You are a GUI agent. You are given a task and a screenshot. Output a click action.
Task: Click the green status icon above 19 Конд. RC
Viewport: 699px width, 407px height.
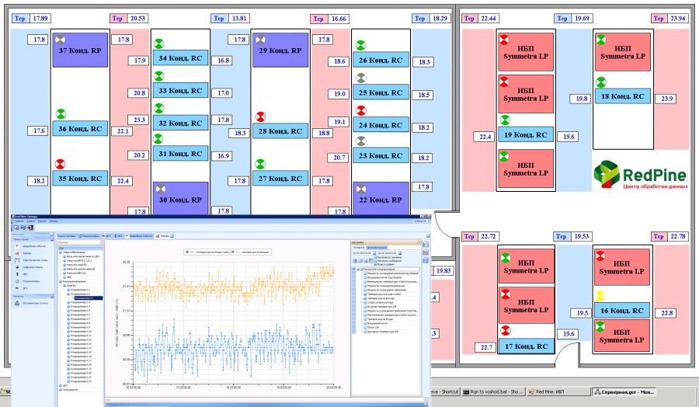pyautogui.click(x=505, y=120)
